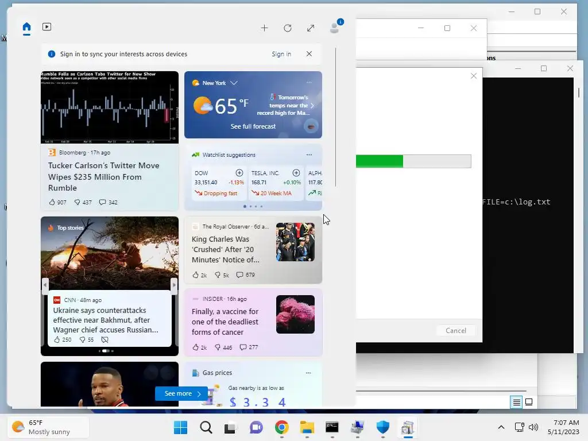This screenshot has width=588, height=441.
Task: Switch to the widgets video Play tab
Action: [47, 26]
